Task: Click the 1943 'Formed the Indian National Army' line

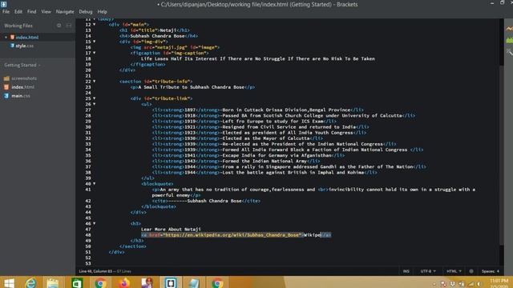Action: click(x=236, y=161)
